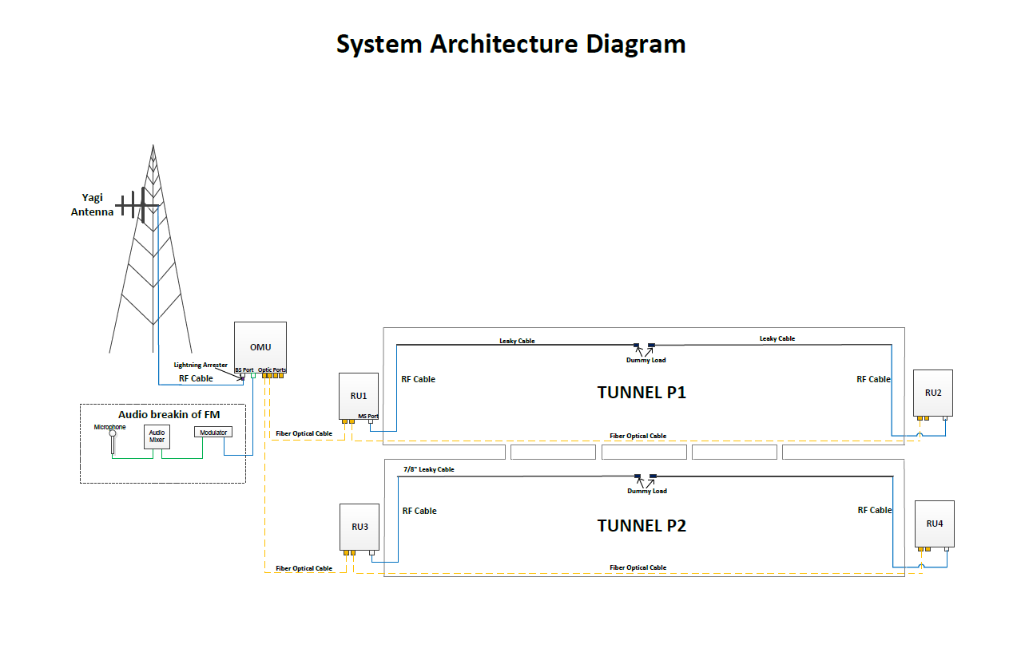
Task: Click the Lightning Arrester label
Action: [x=201, y=365]
